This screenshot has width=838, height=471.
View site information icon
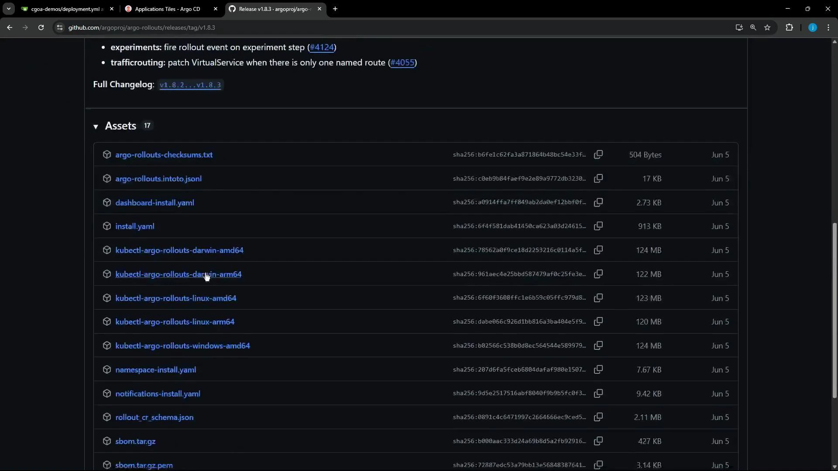[60, 27]
